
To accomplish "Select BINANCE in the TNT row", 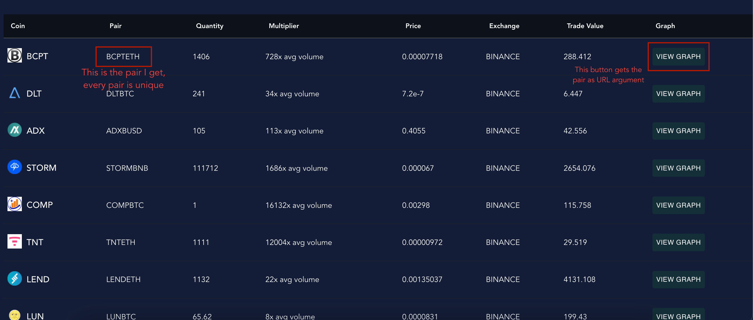I will click(x=503, y=242).
